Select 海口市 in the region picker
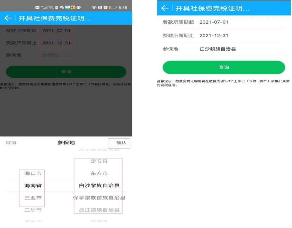The width and height of the screenshot is (292, 228). [x=33, y=173]
